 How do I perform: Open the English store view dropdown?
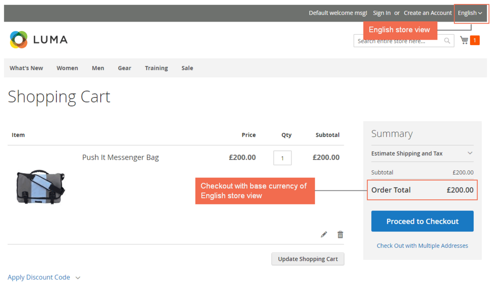470,13
